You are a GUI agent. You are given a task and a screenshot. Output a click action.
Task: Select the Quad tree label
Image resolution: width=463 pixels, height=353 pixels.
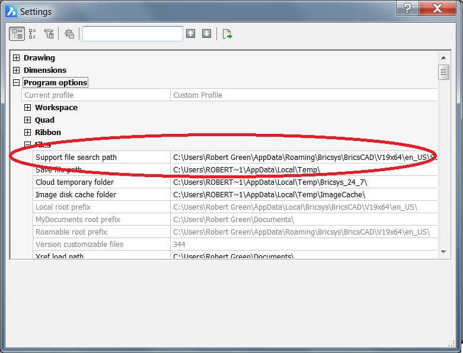44,120
